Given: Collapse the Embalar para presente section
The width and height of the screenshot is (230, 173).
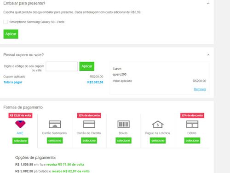Looking at the screenshot, I should click(x=208, y=3).
